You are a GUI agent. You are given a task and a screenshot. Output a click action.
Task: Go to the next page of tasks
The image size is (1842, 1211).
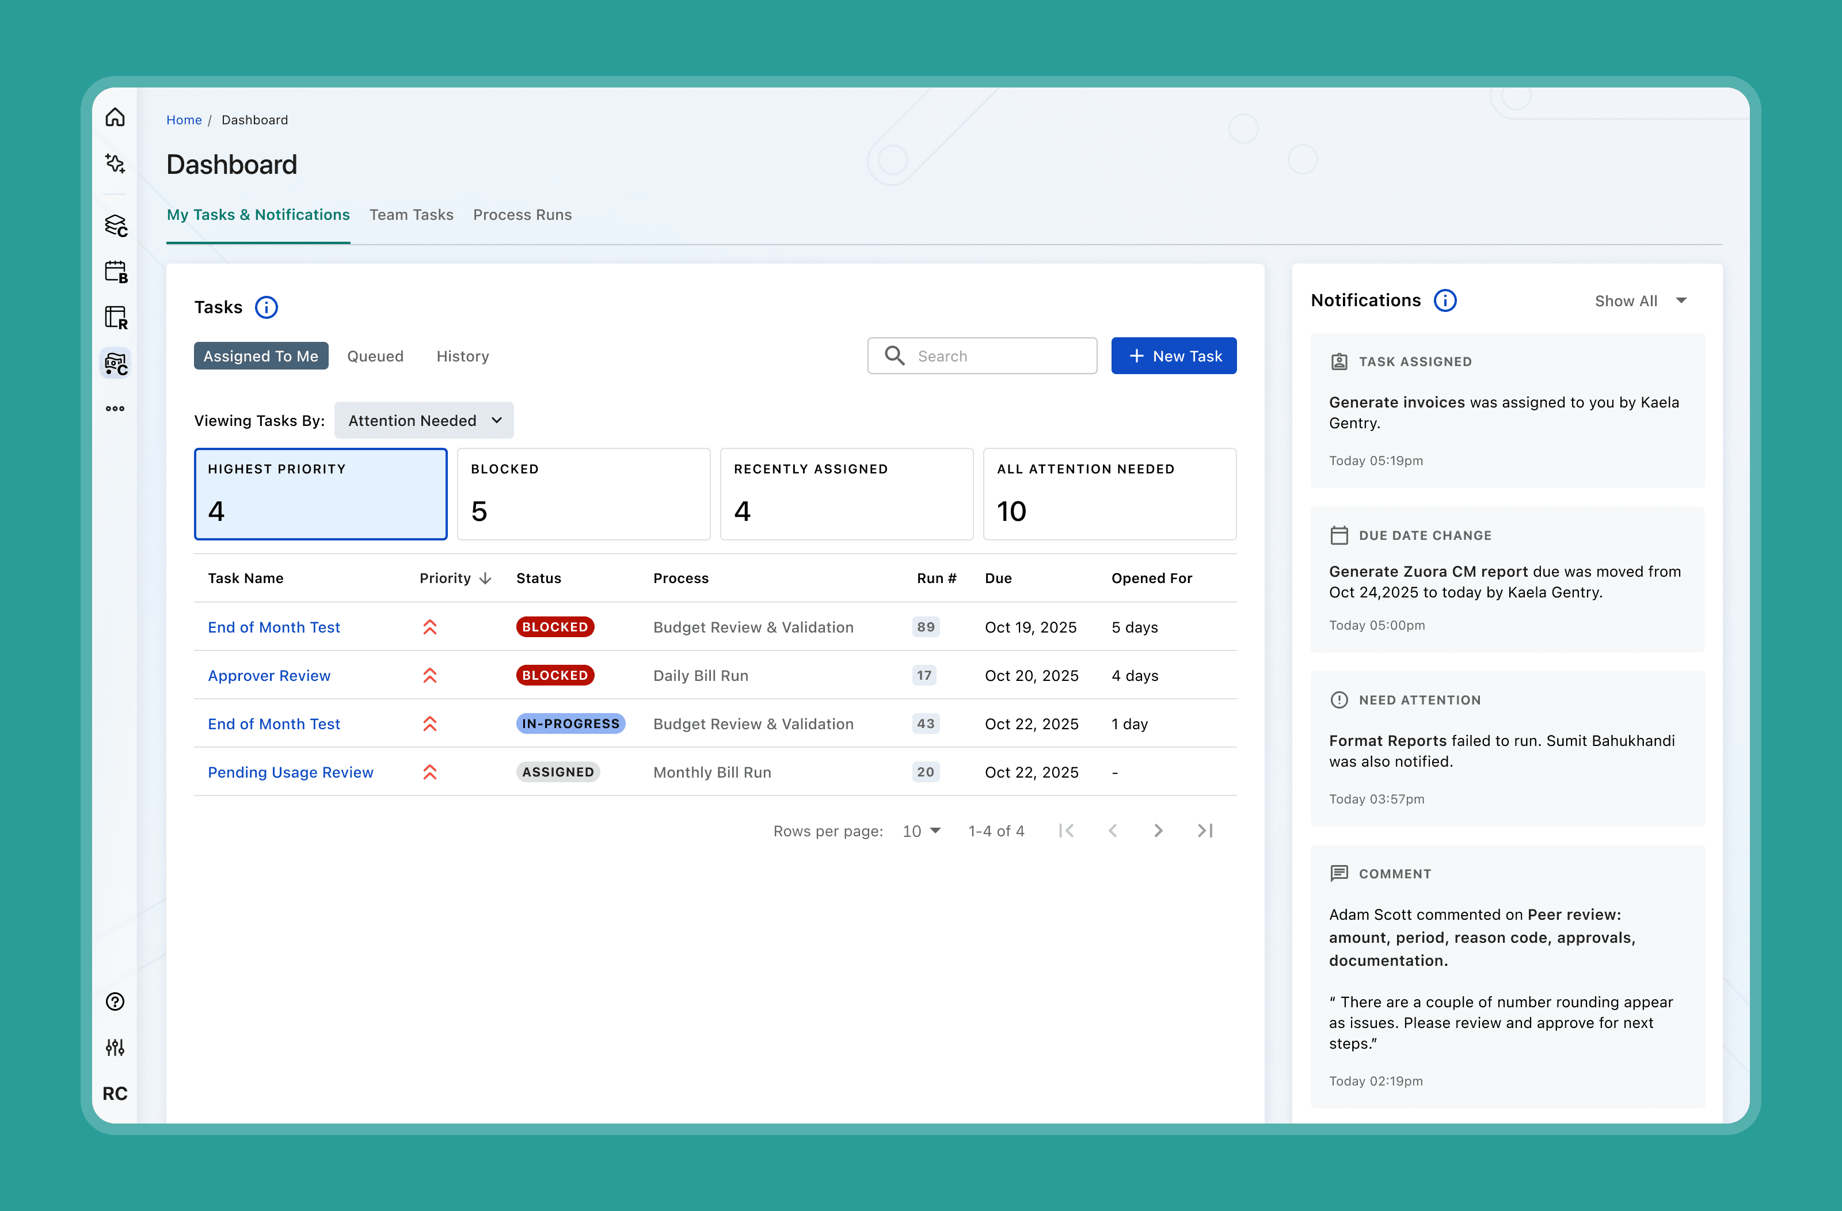tap(1158, 831)
